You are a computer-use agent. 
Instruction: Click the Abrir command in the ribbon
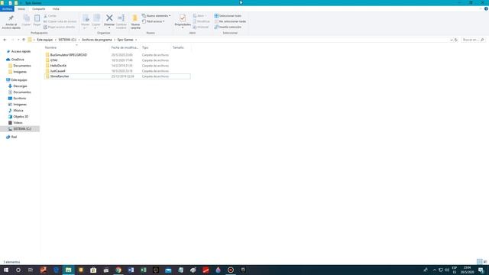(x=199, y=15)
